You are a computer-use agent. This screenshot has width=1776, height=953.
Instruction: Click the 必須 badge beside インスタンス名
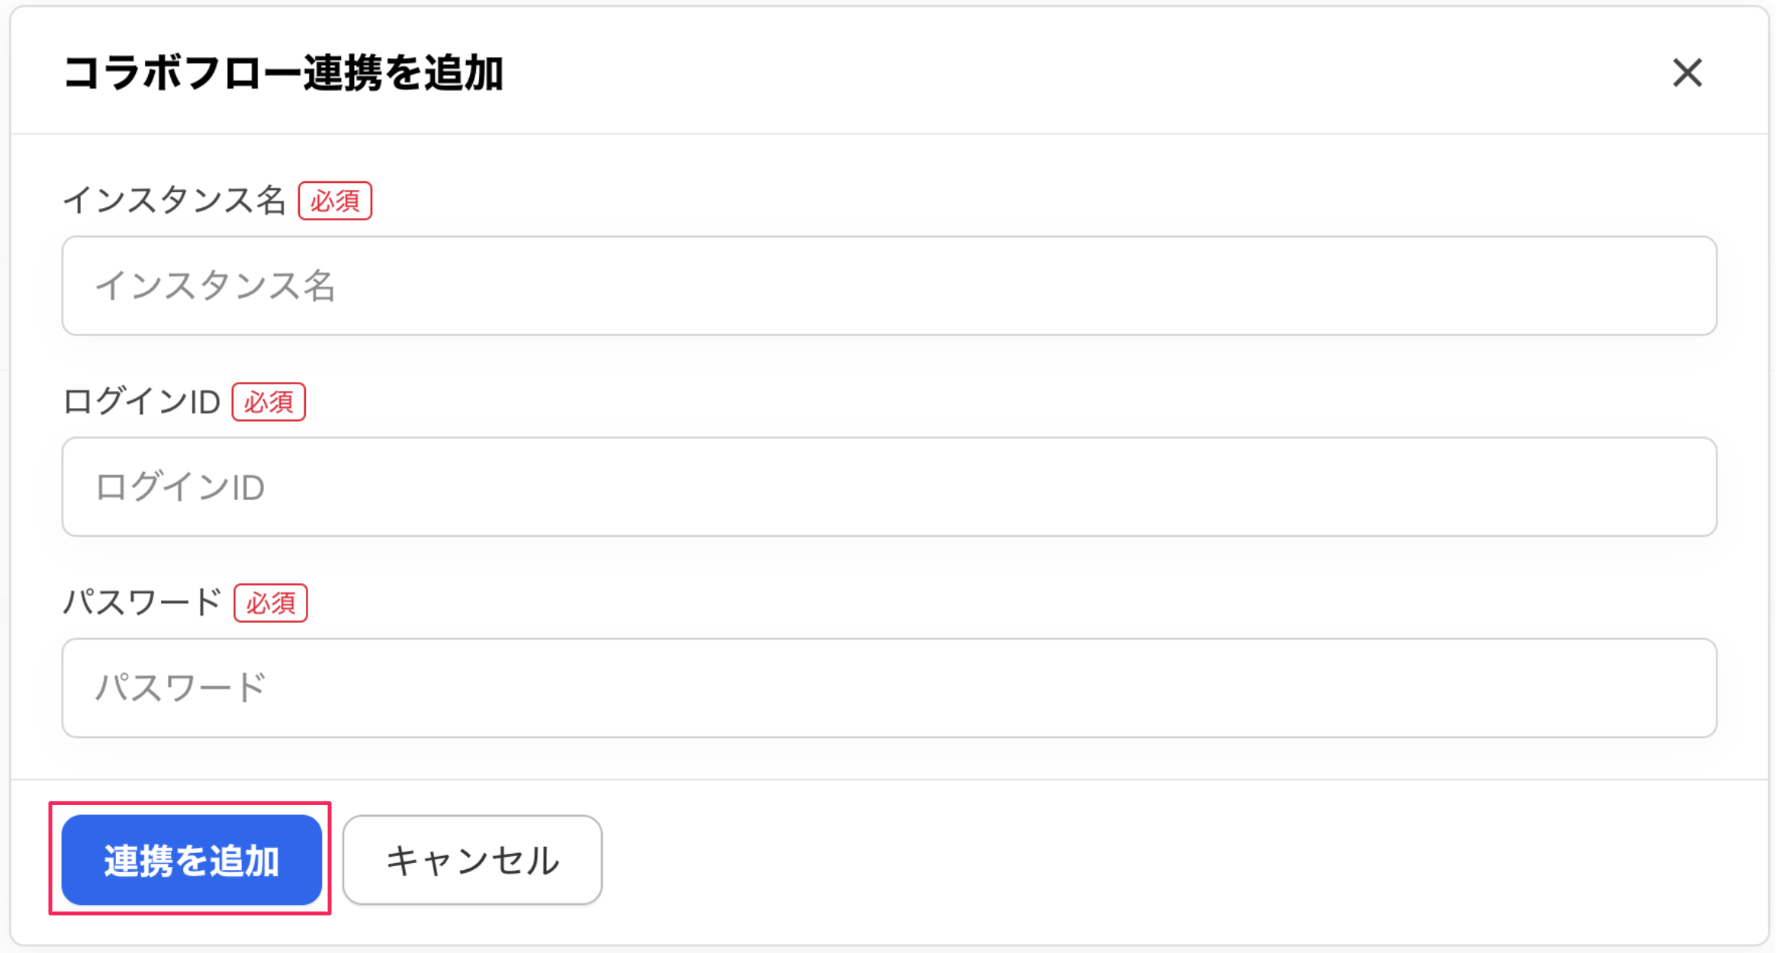tap(335, 201)
